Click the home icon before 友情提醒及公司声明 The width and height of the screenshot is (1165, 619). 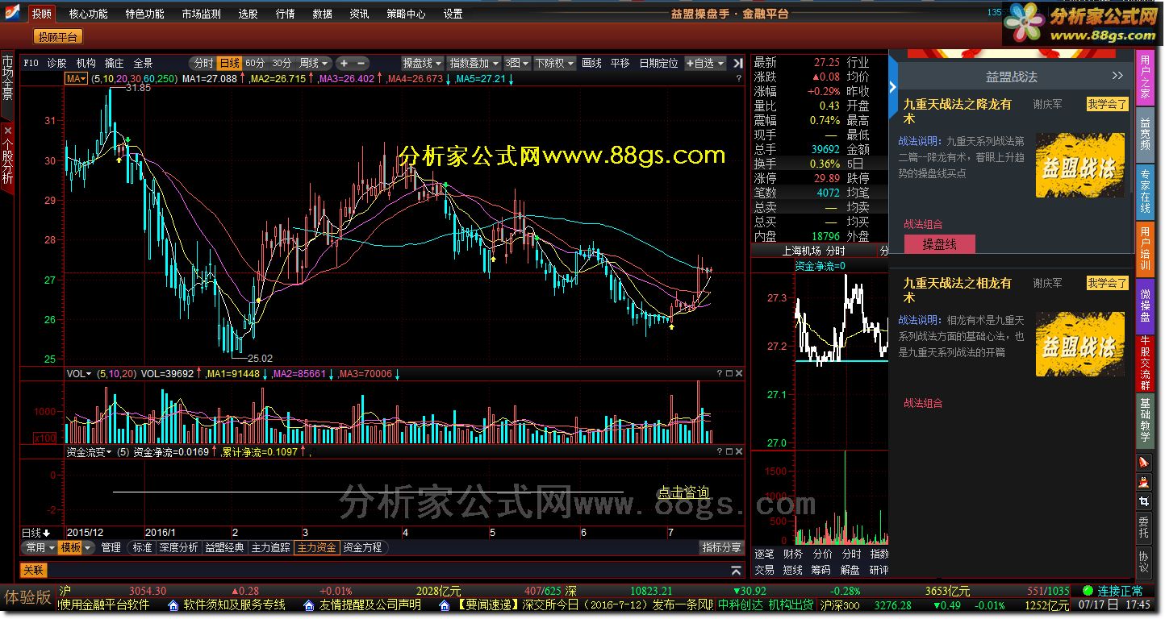(x=308, y=605)
